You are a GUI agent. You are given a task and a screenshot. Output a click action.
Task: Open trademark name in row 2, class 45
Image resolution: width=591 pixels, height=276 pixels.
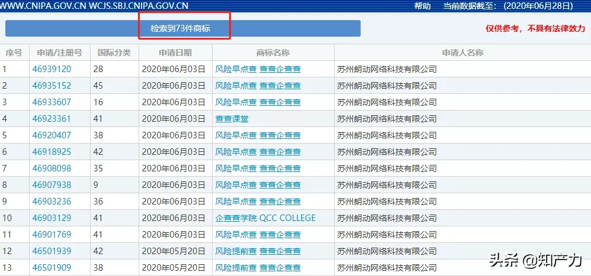258,86
